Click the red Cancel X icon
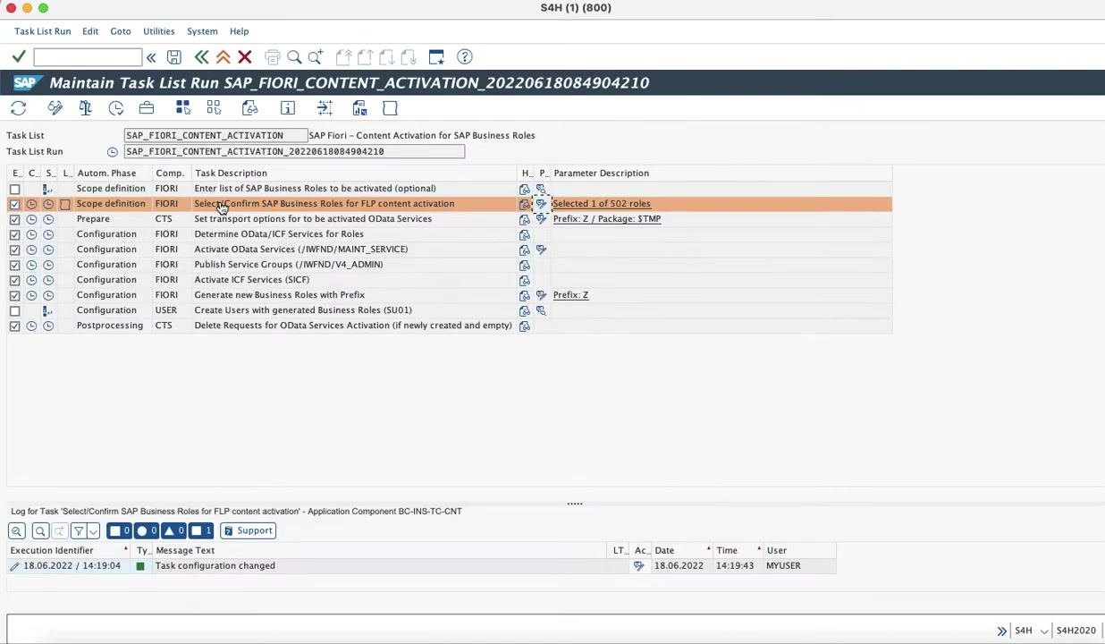This screenshot has height=644, width=1105. pos(245,57)
